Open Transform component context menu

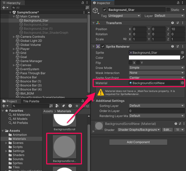[x=183, y=23]
